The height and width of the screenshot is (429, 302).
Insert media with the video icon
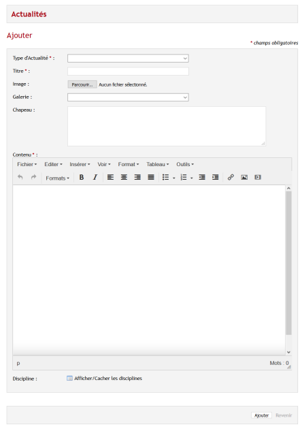(x=258, y=177)
